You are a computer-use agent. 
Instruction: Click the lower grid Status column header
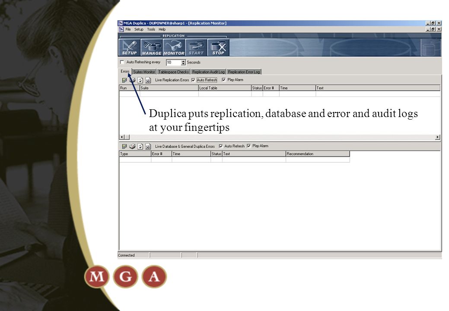[216, 154]
